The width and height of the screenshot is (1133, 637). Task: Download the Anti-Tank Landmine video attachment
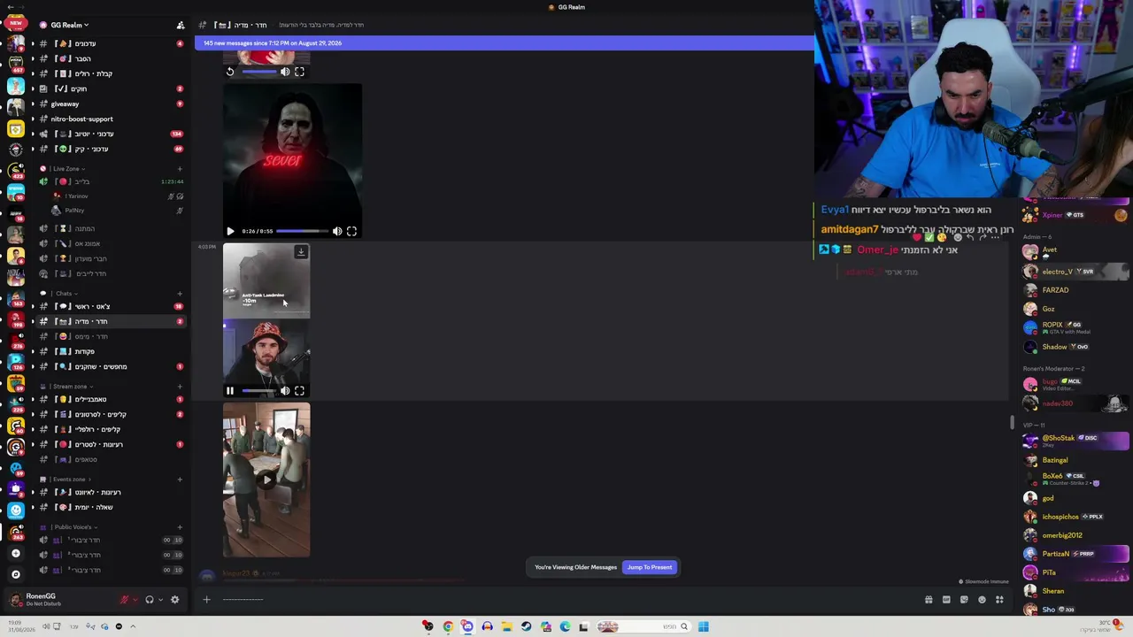[301, 252]
